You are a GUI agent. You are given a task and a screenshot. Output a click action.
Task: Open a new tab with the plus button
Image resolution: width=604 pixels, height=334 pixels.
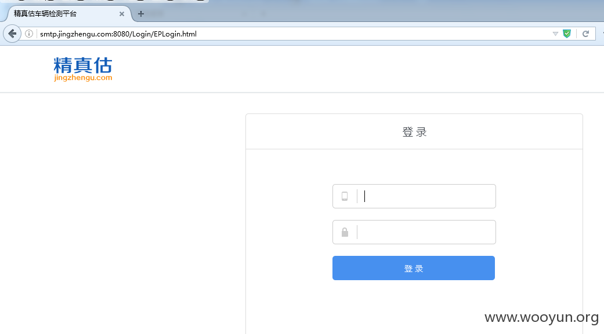tap(141, 14)
